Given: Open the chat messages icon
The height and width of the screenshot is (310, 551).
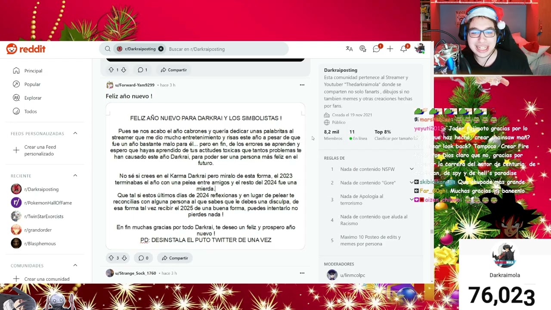Looking at the screenshot, I should pos(377,49).
